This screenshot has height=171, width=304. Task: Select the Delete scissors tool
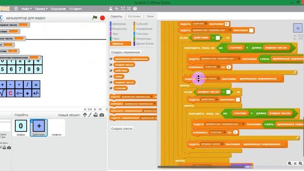[117, 9]
